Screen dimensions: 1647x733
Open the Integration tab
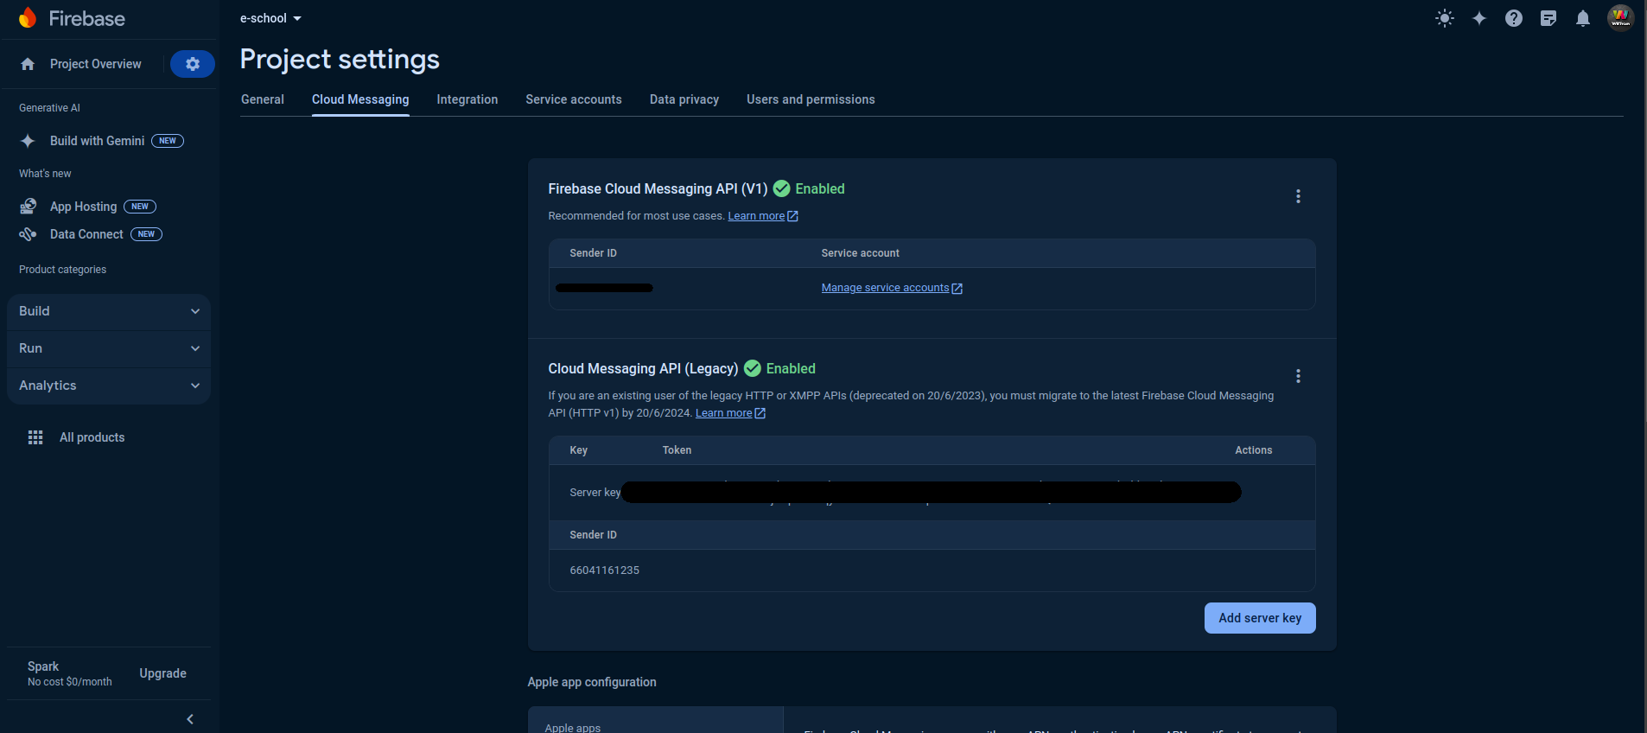click(x=467, y=99)
